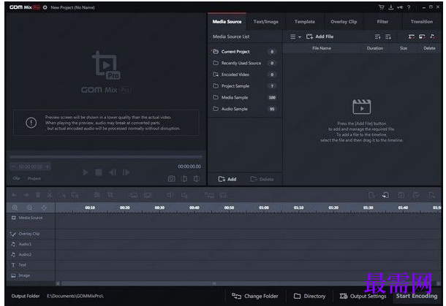Switch to the Media Source tab

click(227, 22)
